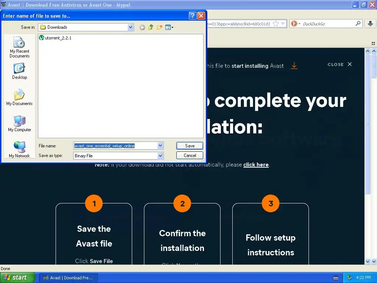377x283 pixels.
Task: Edit the File name text field
Action: pos(115,146)
